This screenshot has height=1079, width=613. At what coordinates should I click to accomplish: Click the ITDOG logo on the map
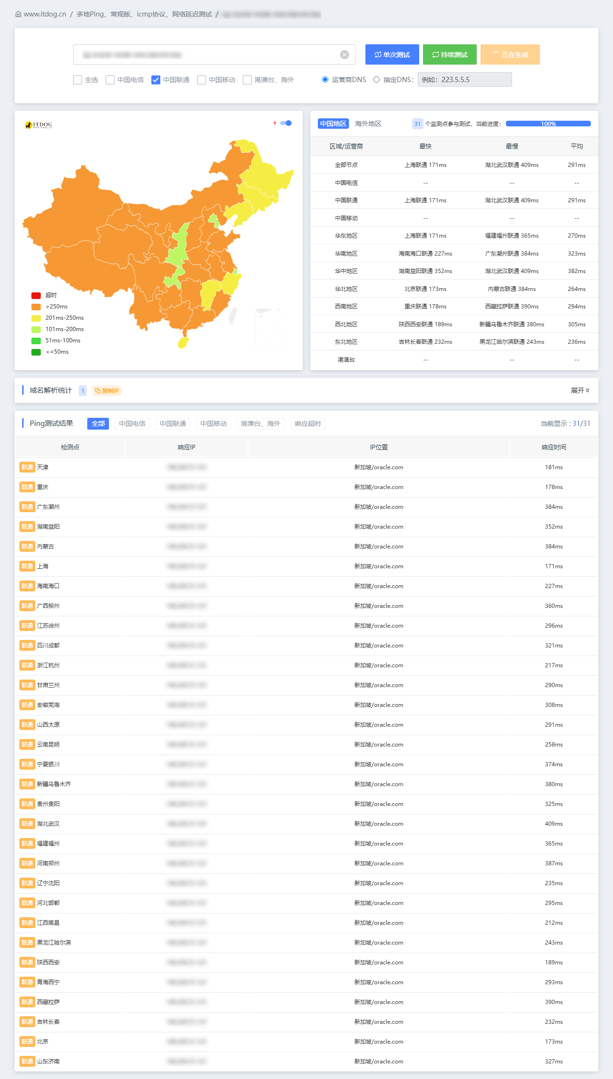coord(38,125)
